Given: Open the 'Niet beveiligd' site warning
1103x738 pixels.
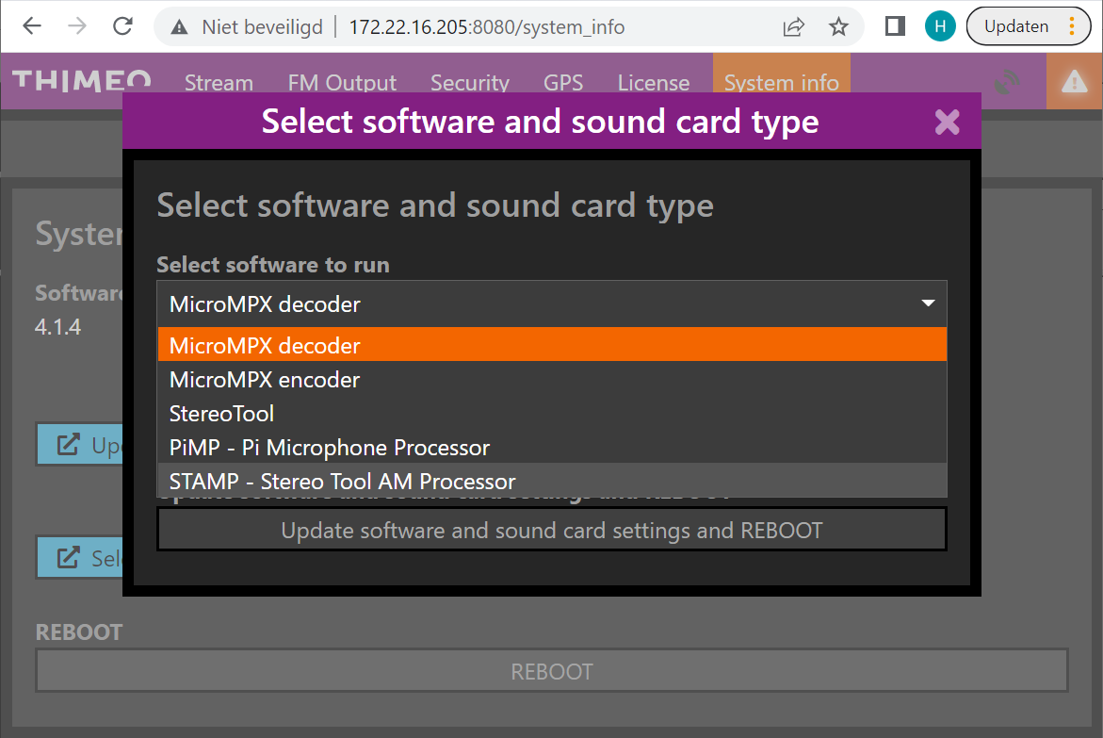Looking at the screenshot, I should coord(248,26).
